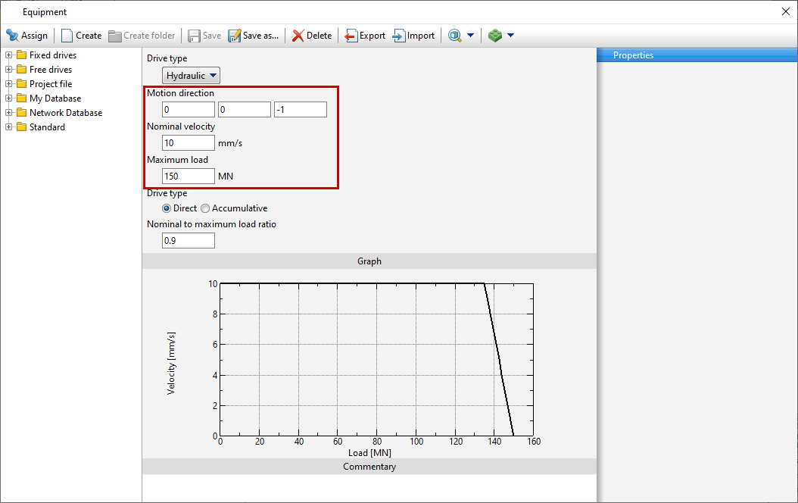Click the Nominal velocity input field
The image size is (798, 503).
click(189, 143)
